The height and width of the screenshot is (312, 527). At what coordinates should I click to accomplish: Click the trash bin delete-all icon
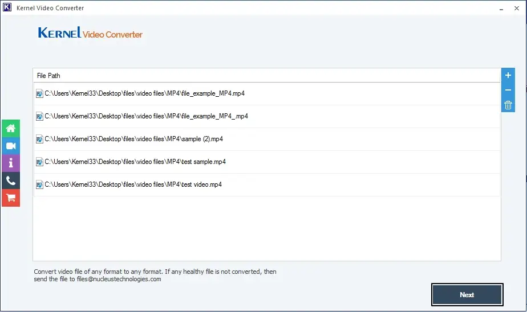[x=508, y=105]
